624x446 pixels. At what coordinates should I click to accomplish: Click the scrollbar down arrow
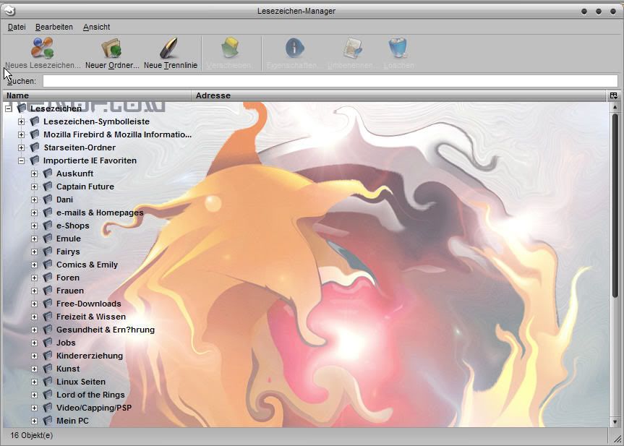(x=615, y=421)
